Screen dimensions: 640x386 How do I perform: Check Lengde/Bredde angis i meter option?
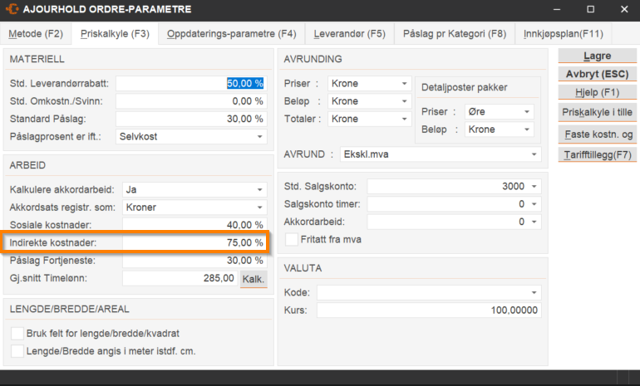[x=17, y=351]
